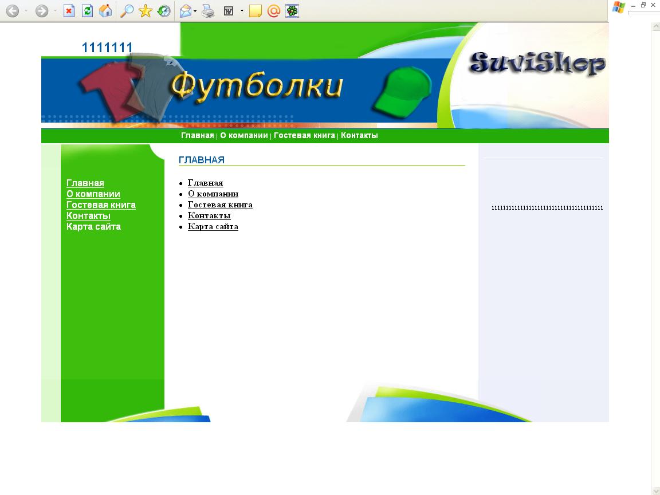
Task: Click the Windows logo in the corner
Action: coord(618,6)
